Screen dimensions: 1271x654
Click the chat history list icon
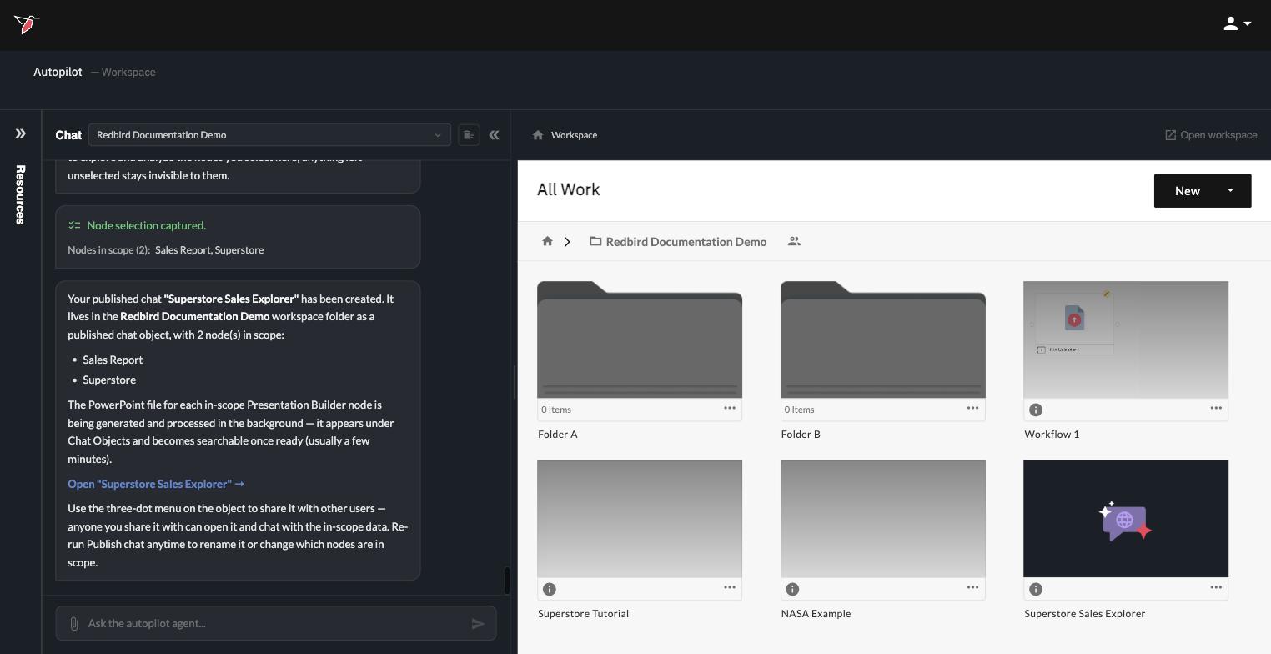[x=469, y=135]
